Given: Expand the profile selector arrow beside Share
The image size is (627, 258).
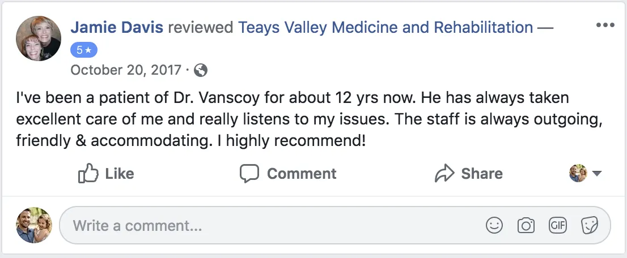Looking at the screenshot, I should click(596, 174).
